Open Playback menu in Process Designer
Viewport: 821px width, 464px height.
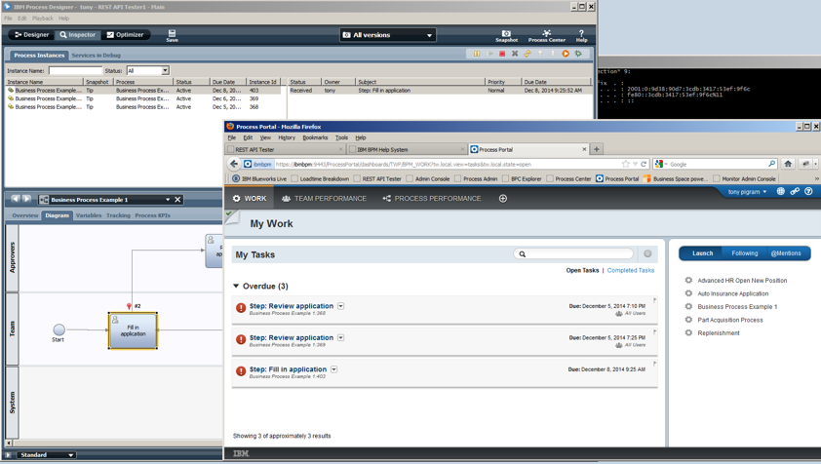pyautogui.click(x=42, y=19)
